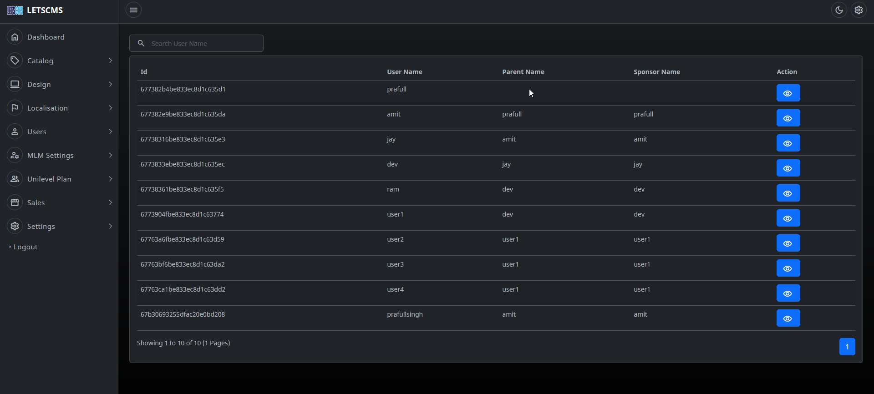Expand the MLM Settings submenu arrow
The width and height of the screenshot is (874, 394).
click(x=111, y=155)
